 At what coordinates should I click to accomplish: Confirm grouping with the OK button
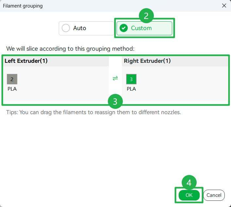(189, 195)
